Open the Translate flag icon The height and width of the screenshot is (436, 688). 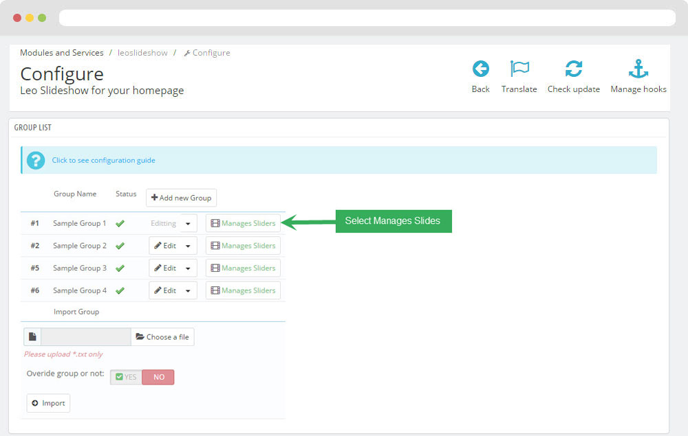point(519,69)
